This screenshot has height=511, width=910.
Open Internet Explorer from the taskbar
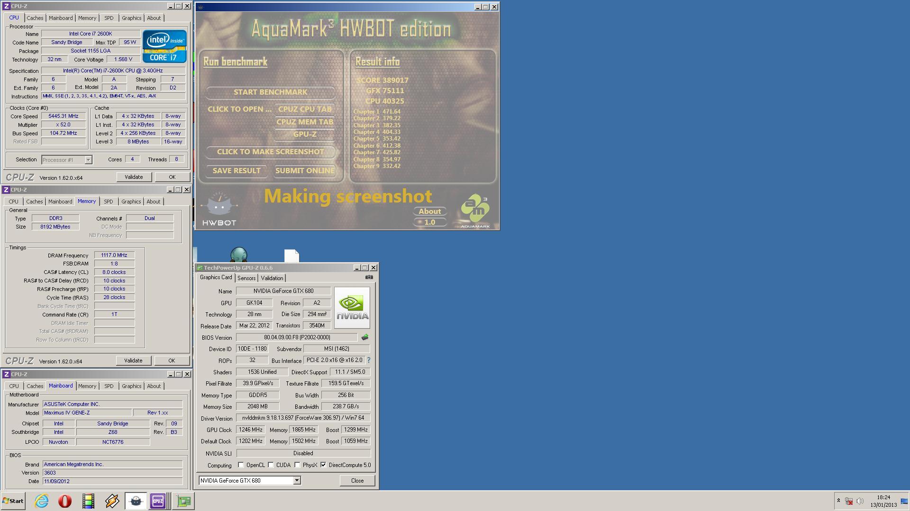pyautogui.click(x=41, y=501)
